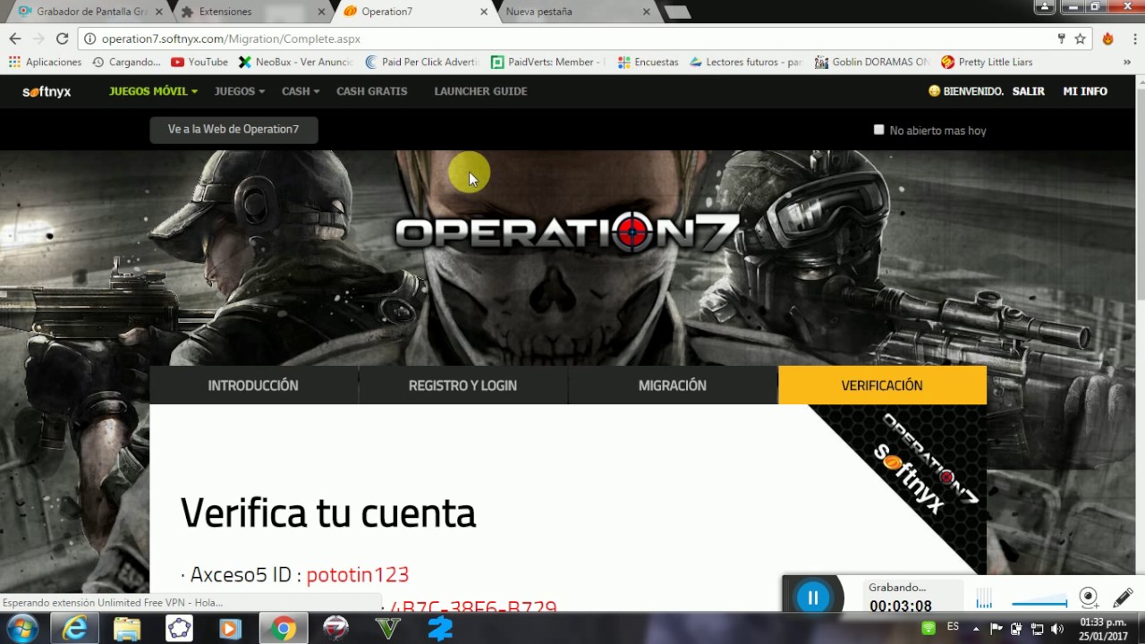The height and width of the screenshot is (644, 1145).
Task: Open the Goblin DORAMAS bookmark
Action: [872, 62]
